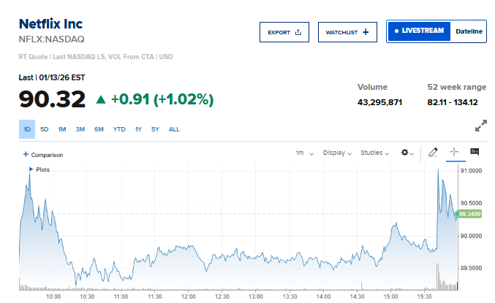The image size is (495, 303).
Task: Click the Export button
Action: pos(284,32)
